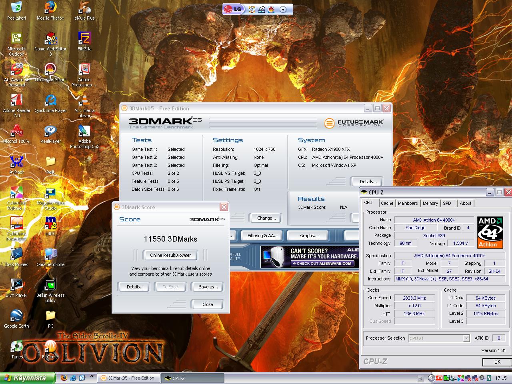Screen dimensions: 512x384
Task: Open RealPlayer desktop shortcut
Action: [x=50, y=134]
